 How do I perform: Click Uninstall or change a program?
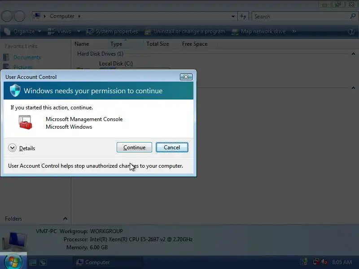[185, 31]
